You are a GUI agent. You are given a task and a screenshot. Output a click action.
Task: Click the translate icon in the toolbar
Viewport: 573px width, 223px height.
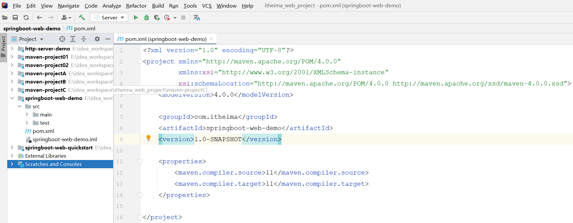click(197, 17)
